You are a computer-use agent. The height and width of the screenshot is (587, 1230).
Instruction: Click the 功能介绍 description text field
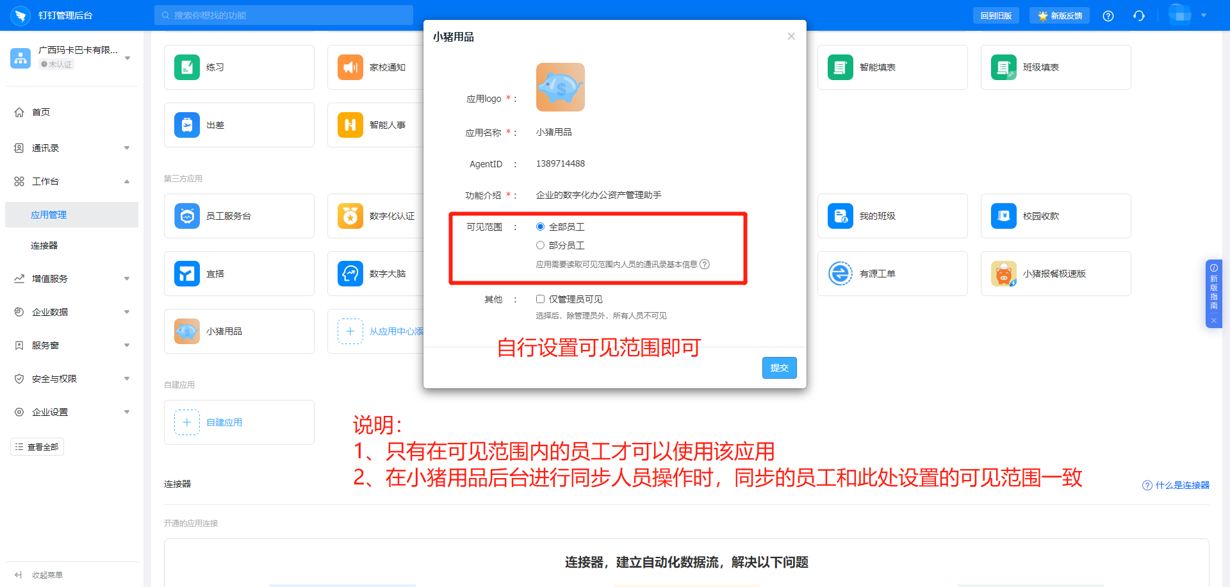(599, 195)
